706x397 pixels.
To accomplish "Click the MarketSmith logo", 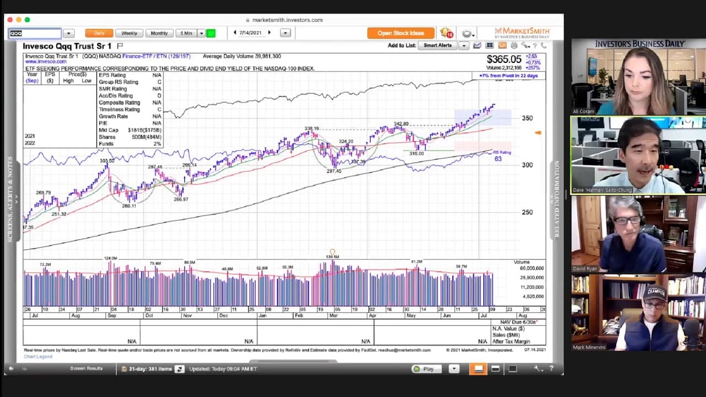I will pos(521,33).
